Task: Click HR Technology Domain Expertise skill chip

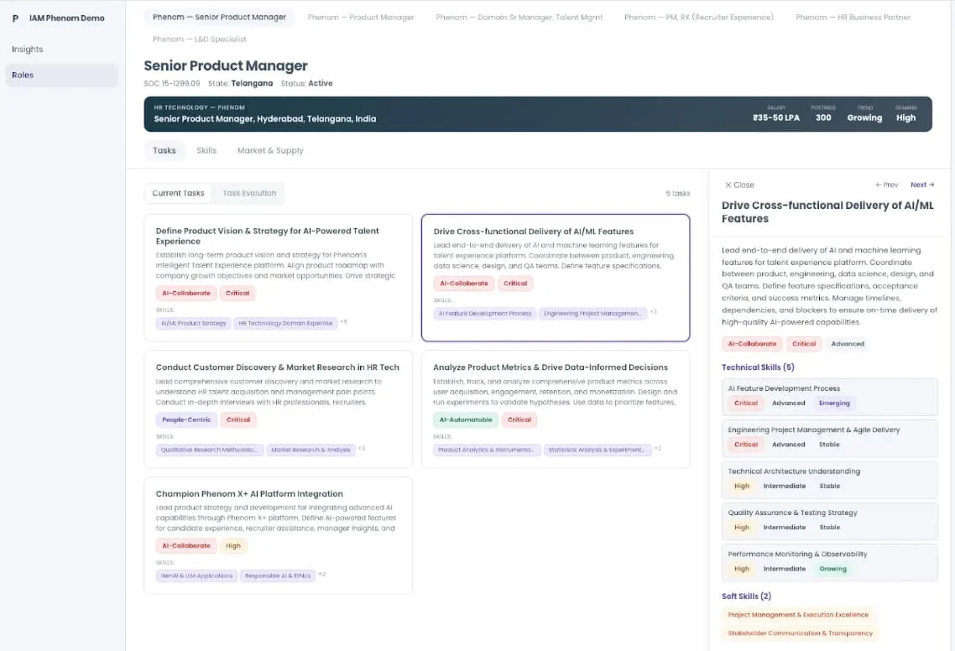Action: point(285,323)
